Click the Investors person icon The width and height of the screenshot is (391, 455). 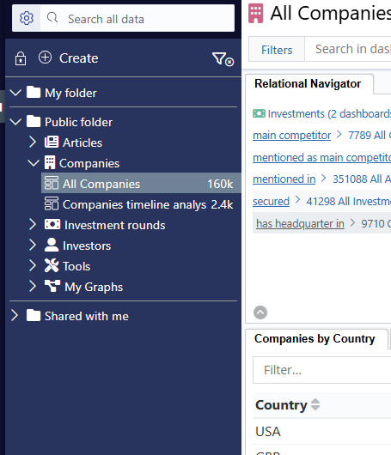click(x=52, y=245)
